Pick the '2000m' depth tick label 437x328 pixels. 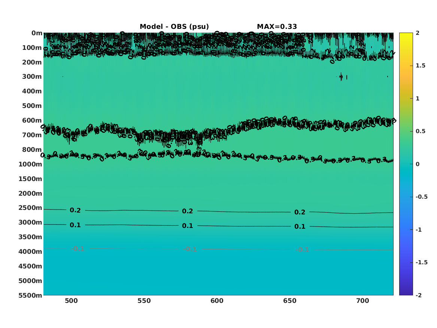30,193
